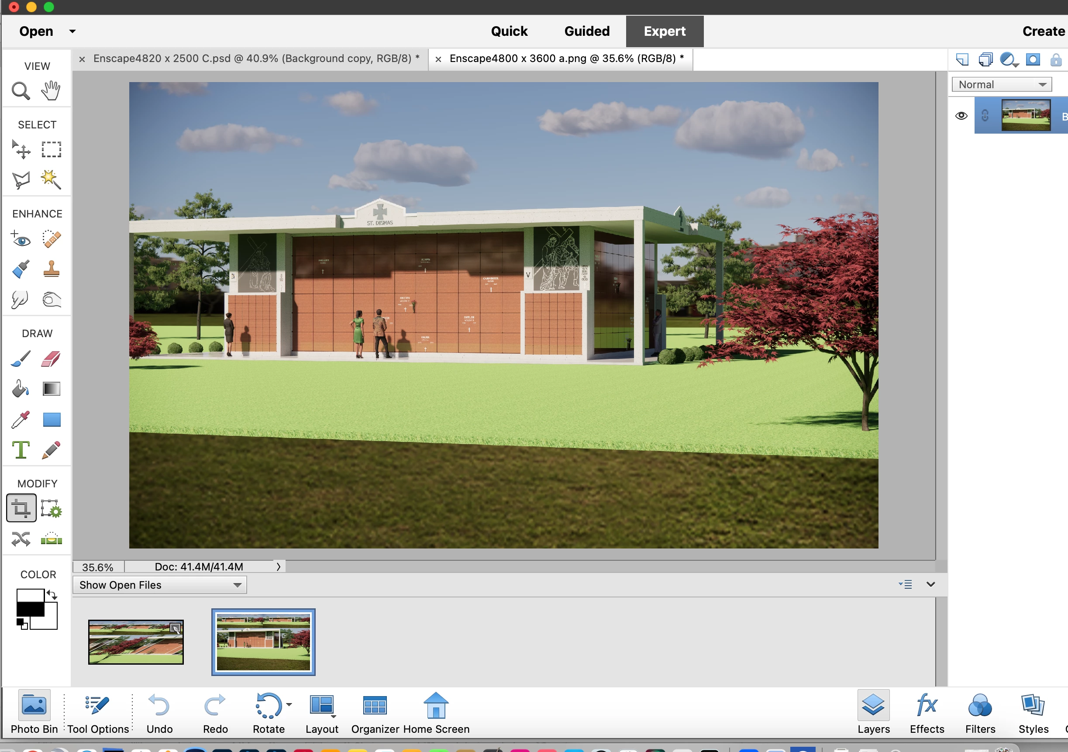
Task: Choose the Clone Stamp tool
Action: click(51, 269)
